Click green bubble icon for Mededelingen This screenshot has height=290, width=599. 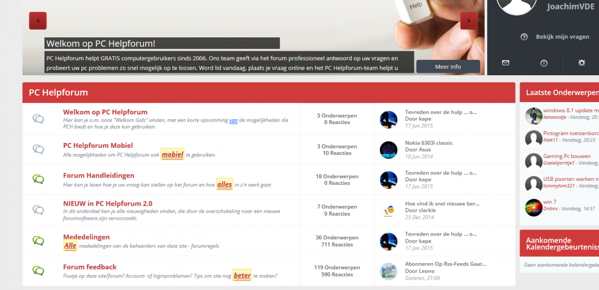click(x=38, y=241)
